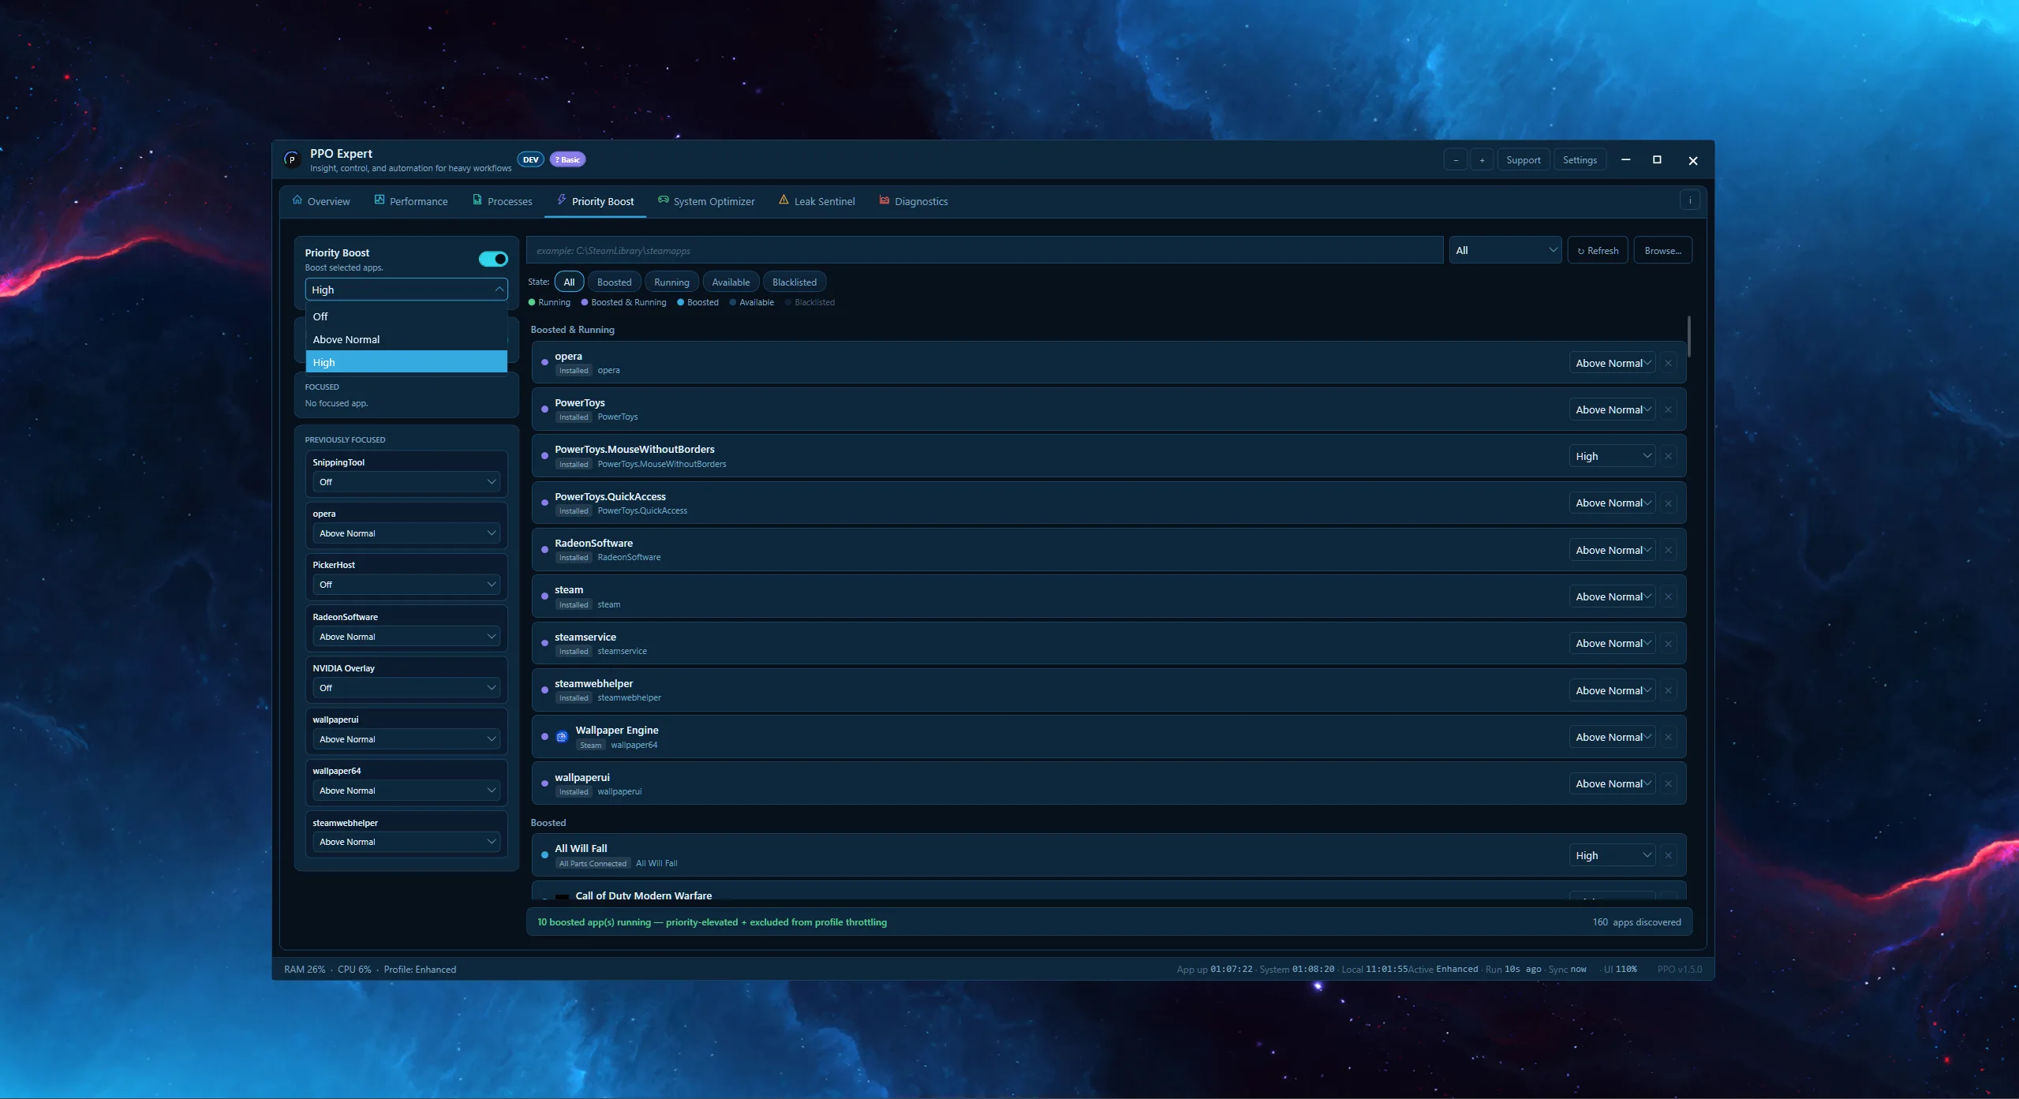Click the info icon button in tab bar
Image resolution: width=2019 pixels, height=1099 pixels.
tap(1689, 200)
